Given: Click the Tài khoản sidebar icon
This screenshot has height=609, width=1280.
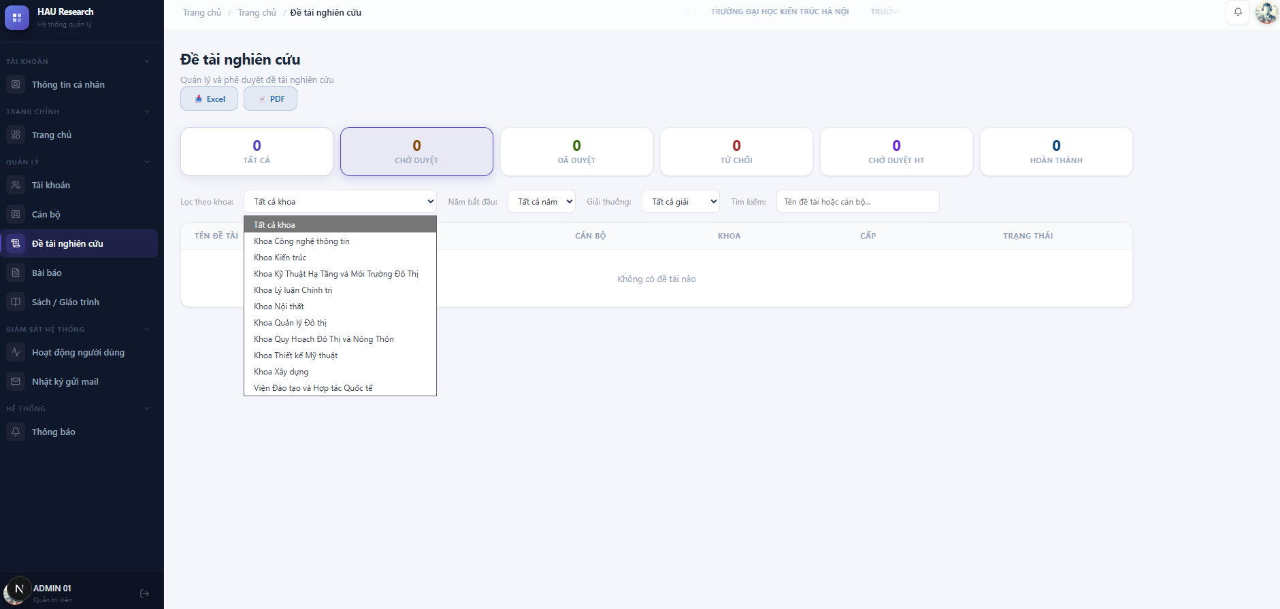Looking at the screenshot, I should click(16, 185).
